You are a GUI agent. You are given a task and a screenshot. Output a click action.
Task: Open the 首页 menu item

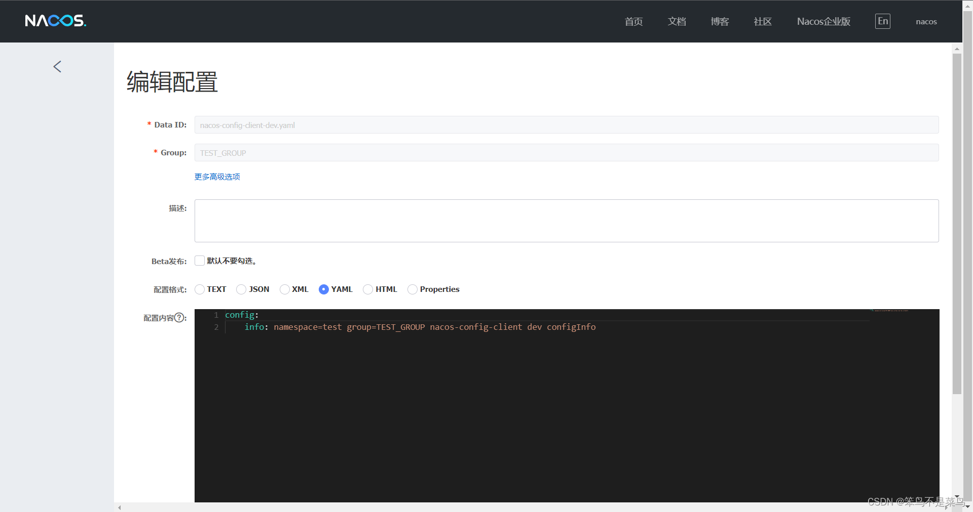(x=633, y=21)
